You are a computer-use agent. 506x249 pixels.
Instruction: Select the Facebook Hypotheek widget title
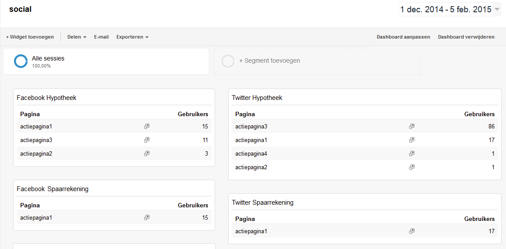[x=46, y=98]
